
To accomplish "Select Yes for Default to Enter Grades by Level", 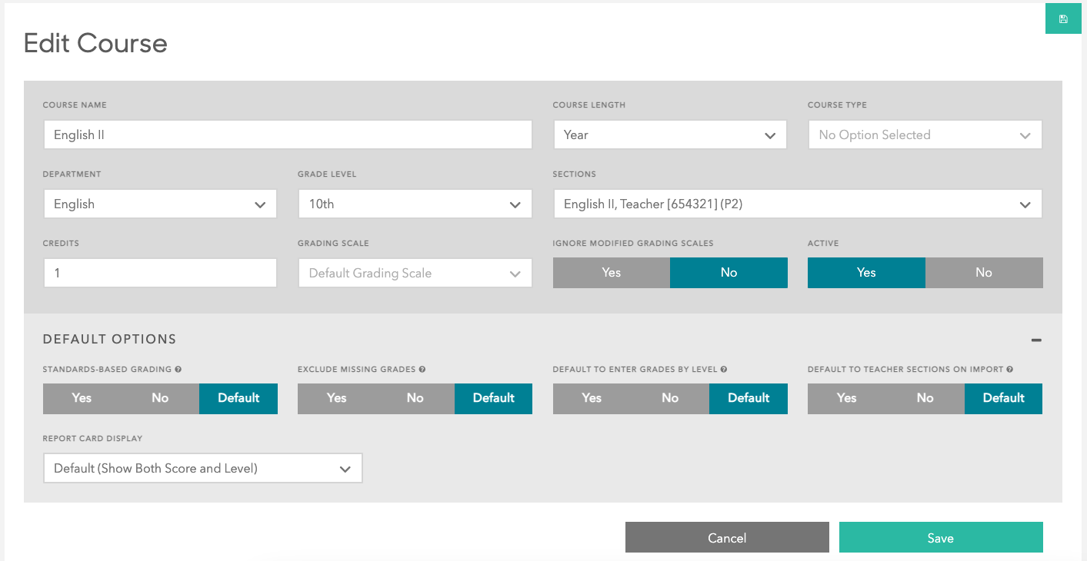I will (592, 398).
